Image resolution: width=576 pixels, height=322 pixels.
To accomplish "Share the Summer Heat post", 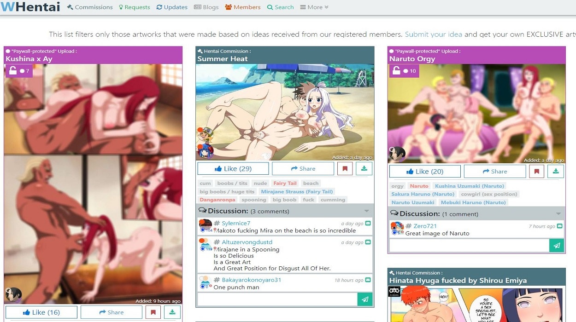I will point(303,168).
